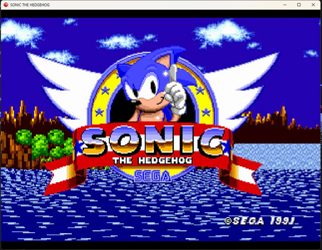Click the THE HEDGEHOG banner text
The height and width of the screenshot is (250, 322).
tap(152, 161)
